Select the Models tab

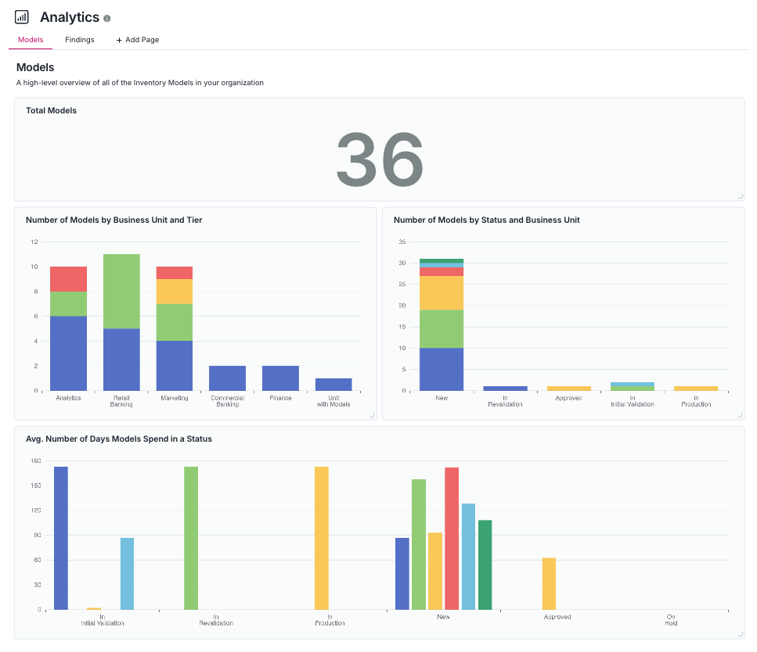(x=30, y=39)
